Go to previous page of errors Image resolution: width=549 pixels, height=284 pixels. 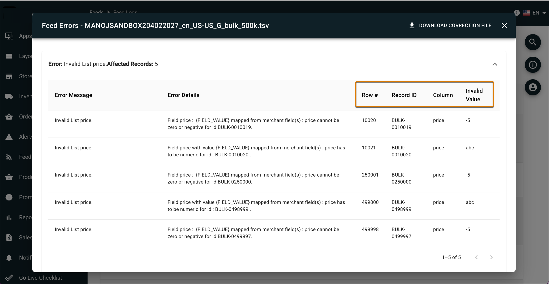(x=476, y=257)
